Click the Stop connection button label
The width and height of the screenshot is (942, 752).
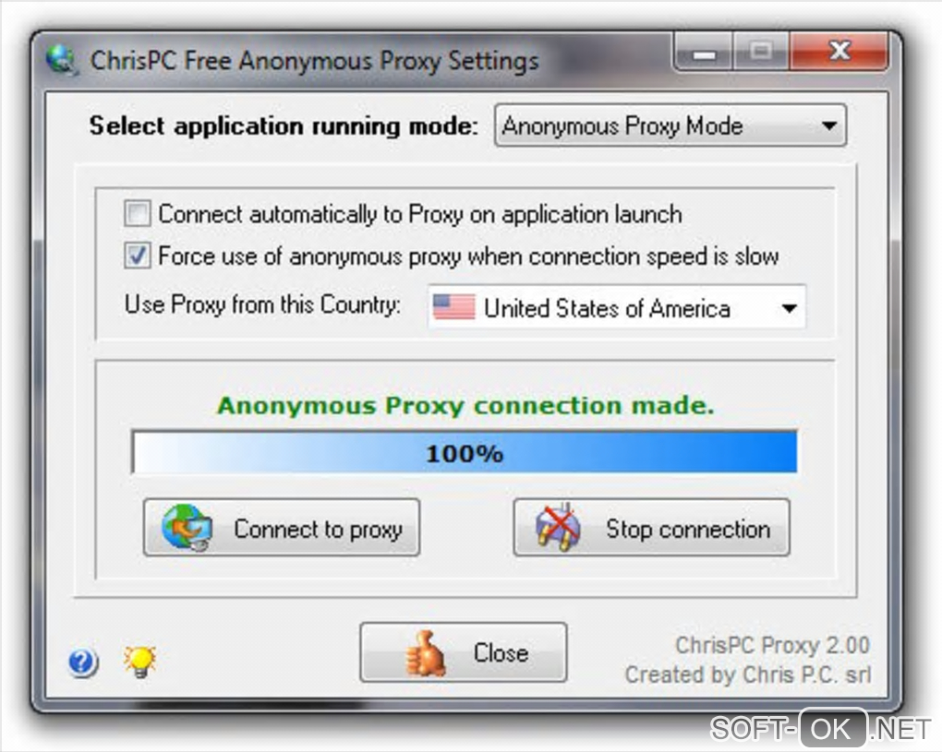pyautogui.click(x=688, y=529)
